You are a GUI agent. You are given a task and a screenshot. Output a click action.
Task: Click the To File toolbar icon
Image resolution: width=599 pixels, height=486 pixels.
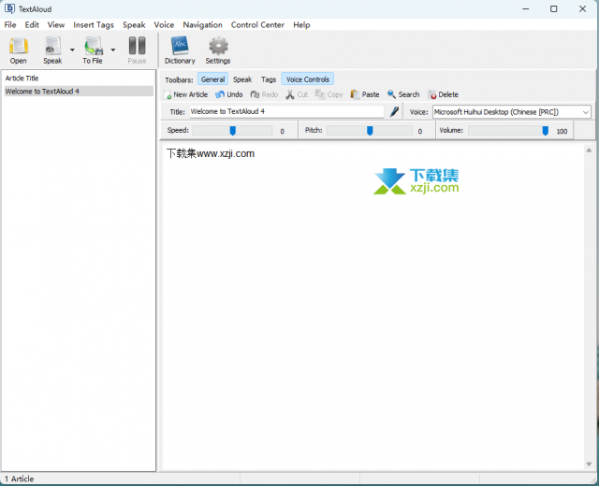point(93,50)
